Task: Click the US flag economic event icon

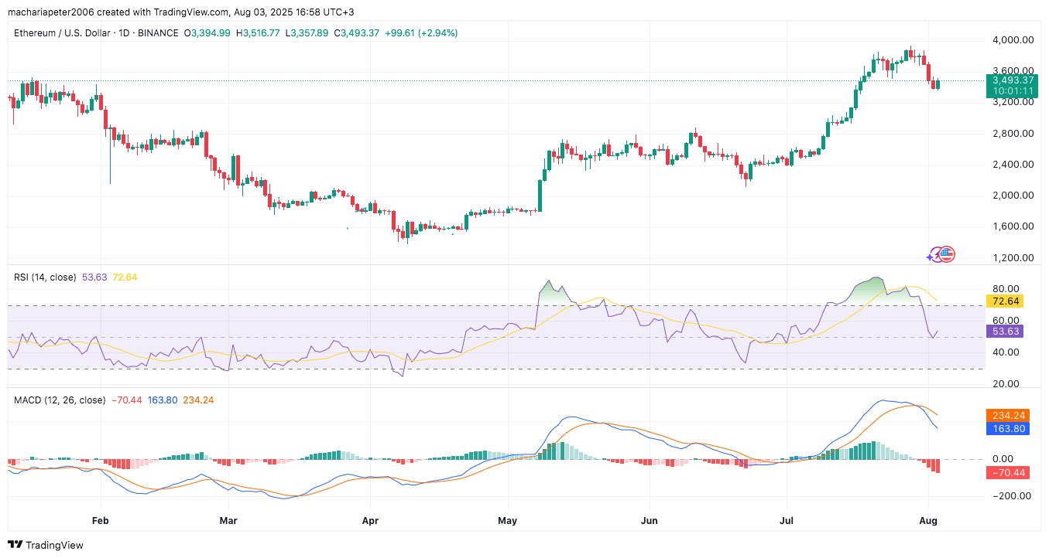Action: point(948,253)
